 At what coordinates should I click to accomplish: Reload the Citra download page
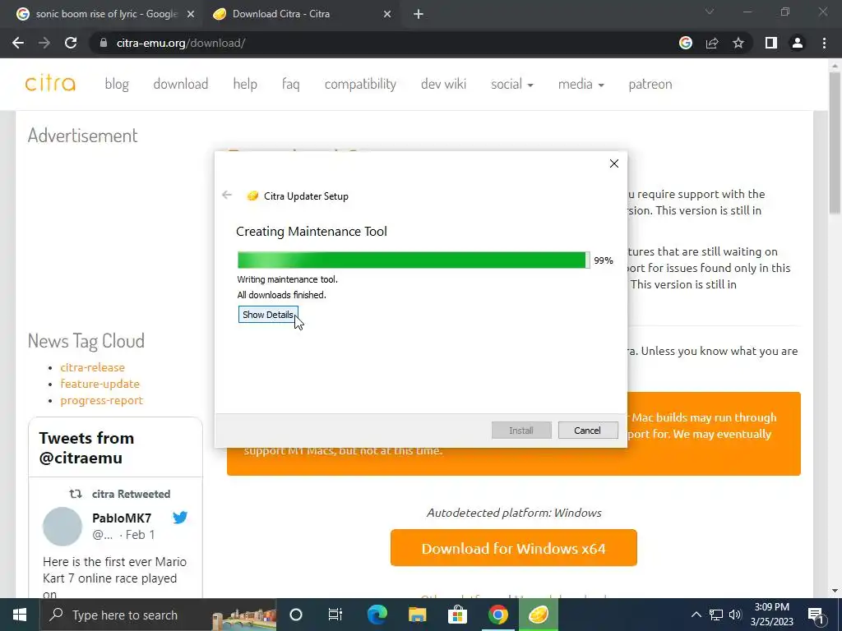(x=71, y=43)
